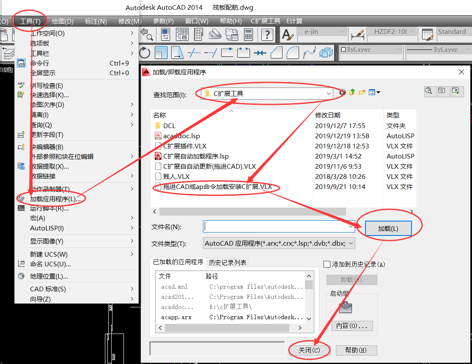
Task: Open the ByLayer linetype dropdown
Action: point(467,49)
